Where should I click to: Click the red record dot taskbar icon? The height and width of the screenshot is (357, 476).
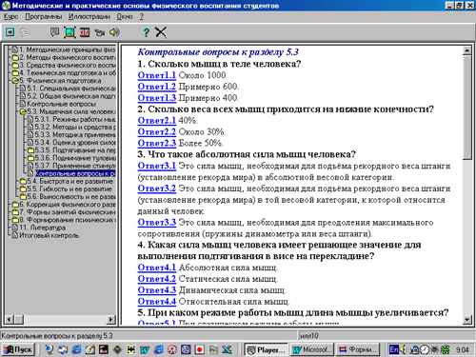coord(199,349)
